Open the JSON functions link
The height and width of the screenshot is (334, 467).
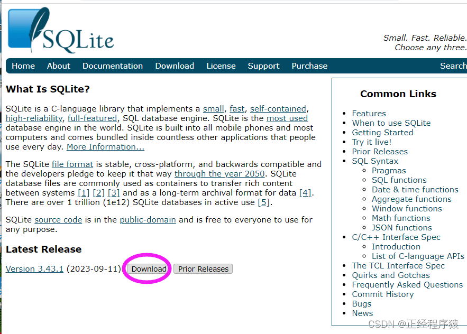[402, 228]
